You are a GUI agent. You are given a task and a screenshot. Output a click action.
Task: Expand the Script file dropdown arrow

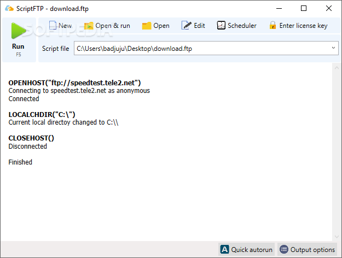pyautogui.click(x=333, y=48)
